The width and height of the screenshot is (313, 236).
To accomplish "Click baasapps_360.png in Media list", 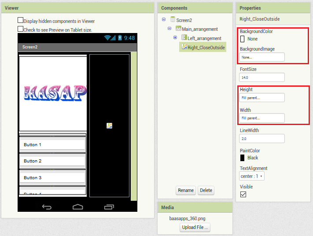I will [x=187, y=218].
